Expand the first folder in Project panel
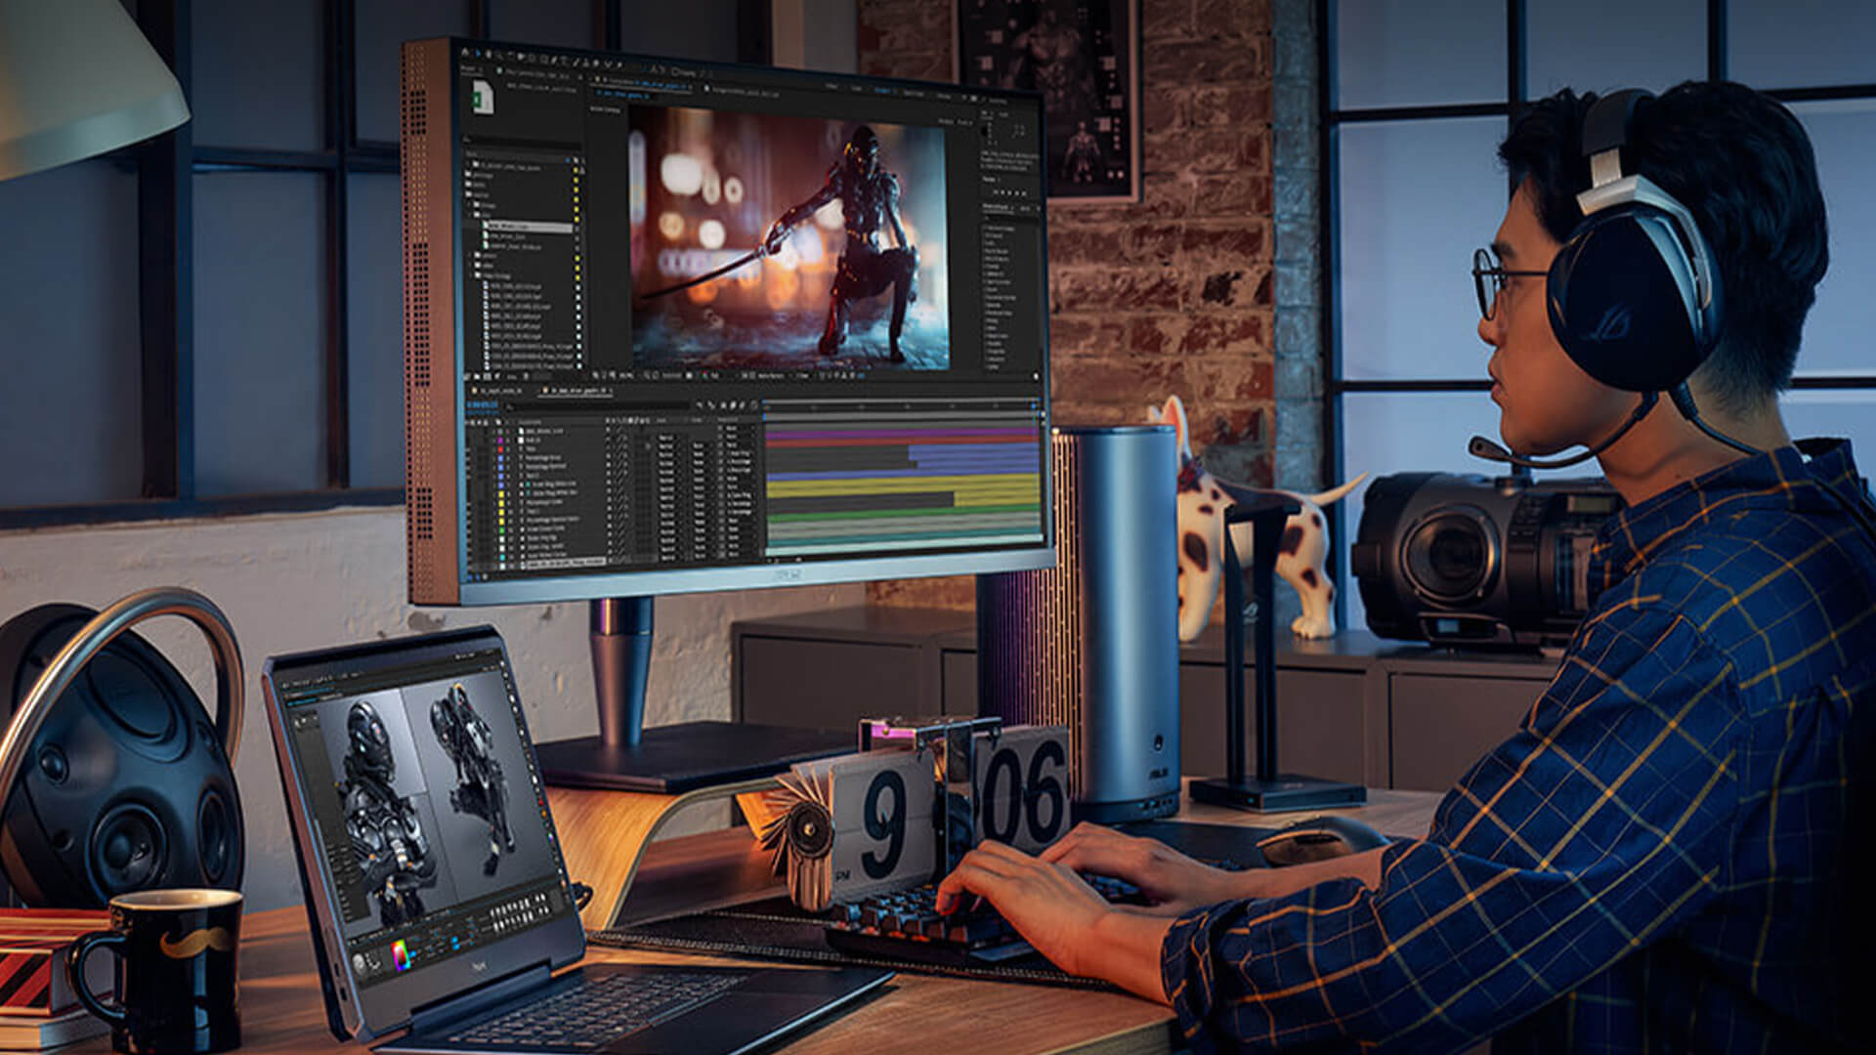 [x=467, y=164]
